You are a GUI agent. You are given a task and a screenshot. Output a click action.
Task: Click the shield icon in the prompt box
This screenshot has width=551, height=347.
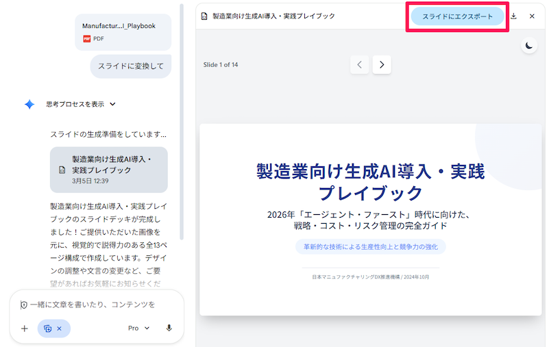pyautogui.click(x=23, y=305)
